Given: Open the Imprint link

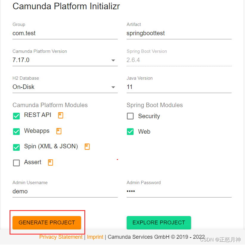Looking at the screenshot, I should coord(95,237).
